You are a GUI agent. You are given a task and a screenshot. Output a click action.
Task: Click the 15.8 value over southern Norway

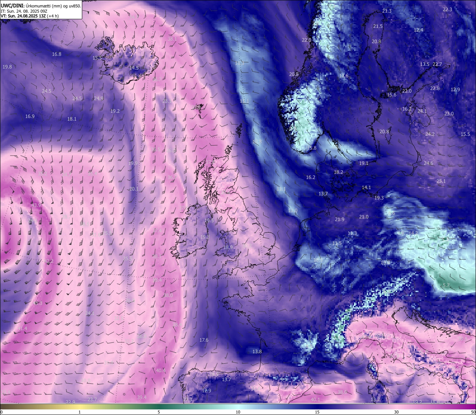click(x=312, y=148)
